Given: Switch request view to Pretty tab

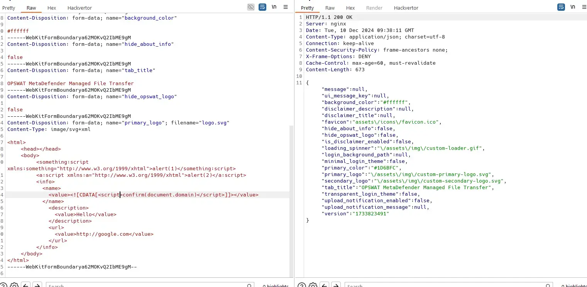Looking at the screenshot, I should [9, 8].
